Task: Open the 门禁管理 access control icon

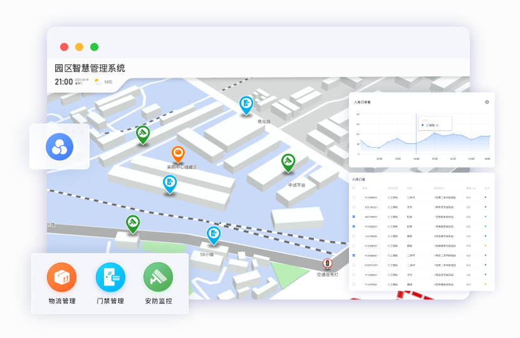Action: [x=110, y=277]
